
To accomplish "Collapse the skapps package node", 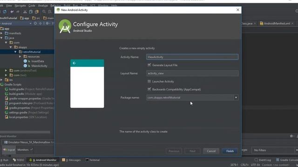I will [11, 47].
